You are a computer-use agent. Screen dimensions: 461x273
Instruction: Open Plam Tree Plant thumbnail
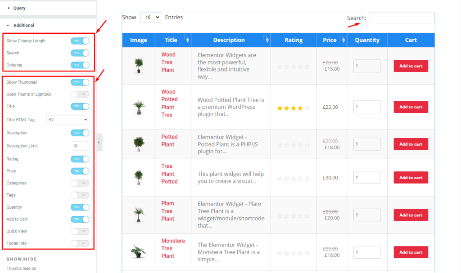pos(139,215)
